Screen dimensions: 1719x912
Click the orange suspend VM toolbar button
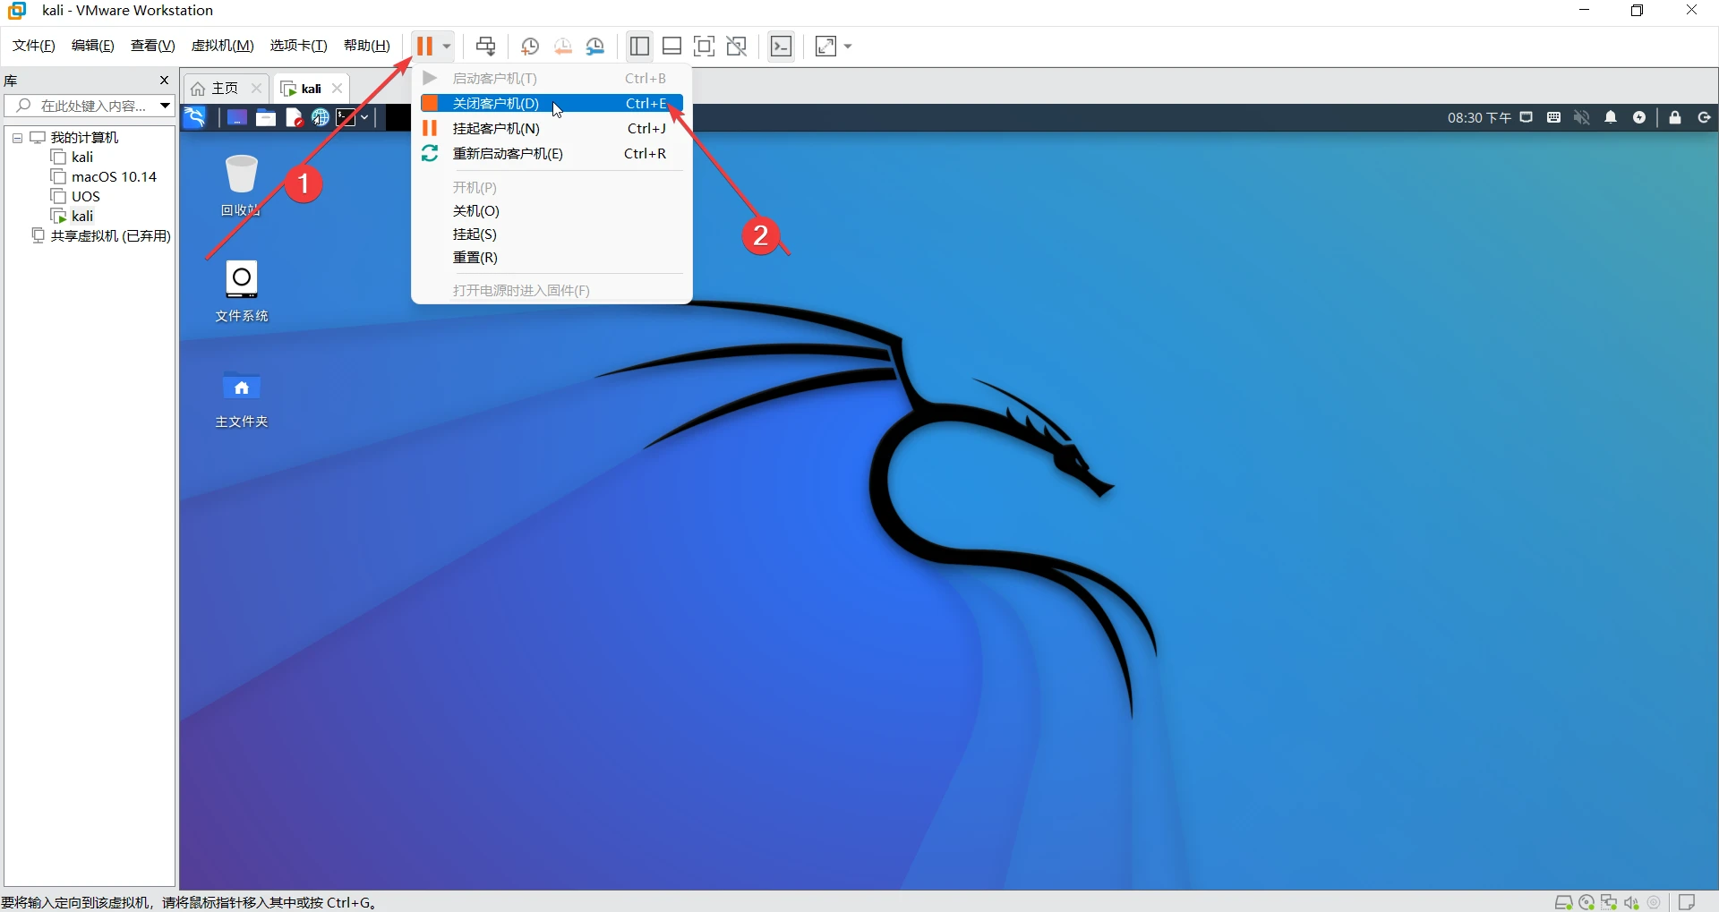(x=424, y=46)
